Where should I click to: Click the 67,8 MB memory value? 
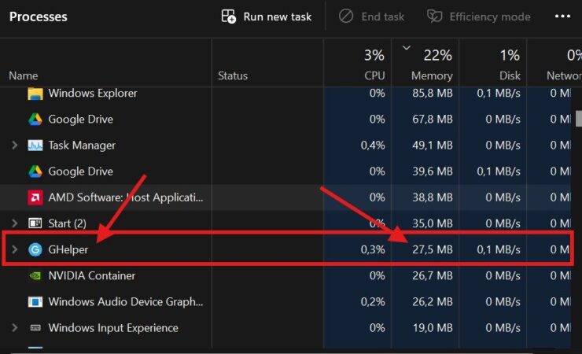pyautogui.click(x=433, y=119)
